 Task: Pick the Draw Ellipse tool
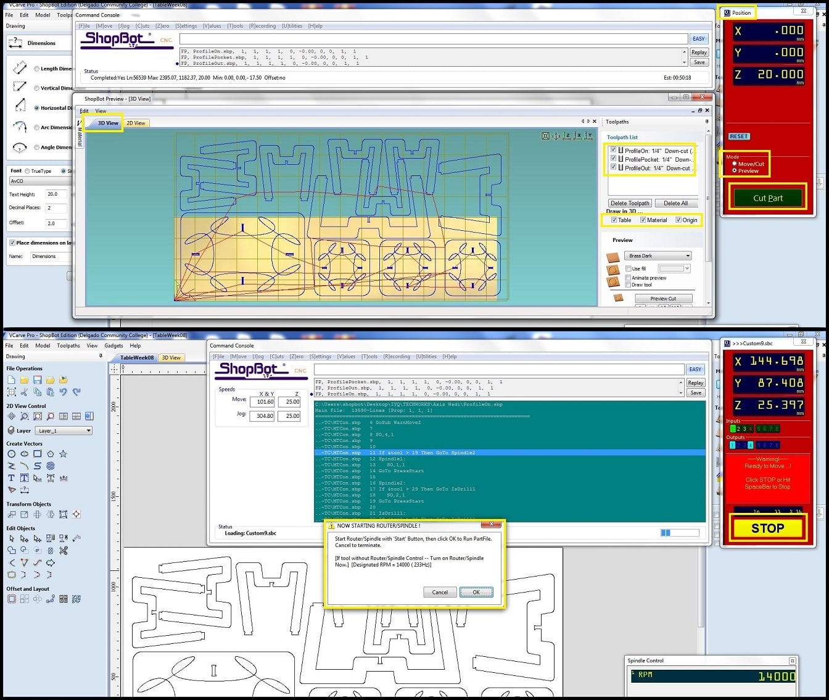[25, 454]
